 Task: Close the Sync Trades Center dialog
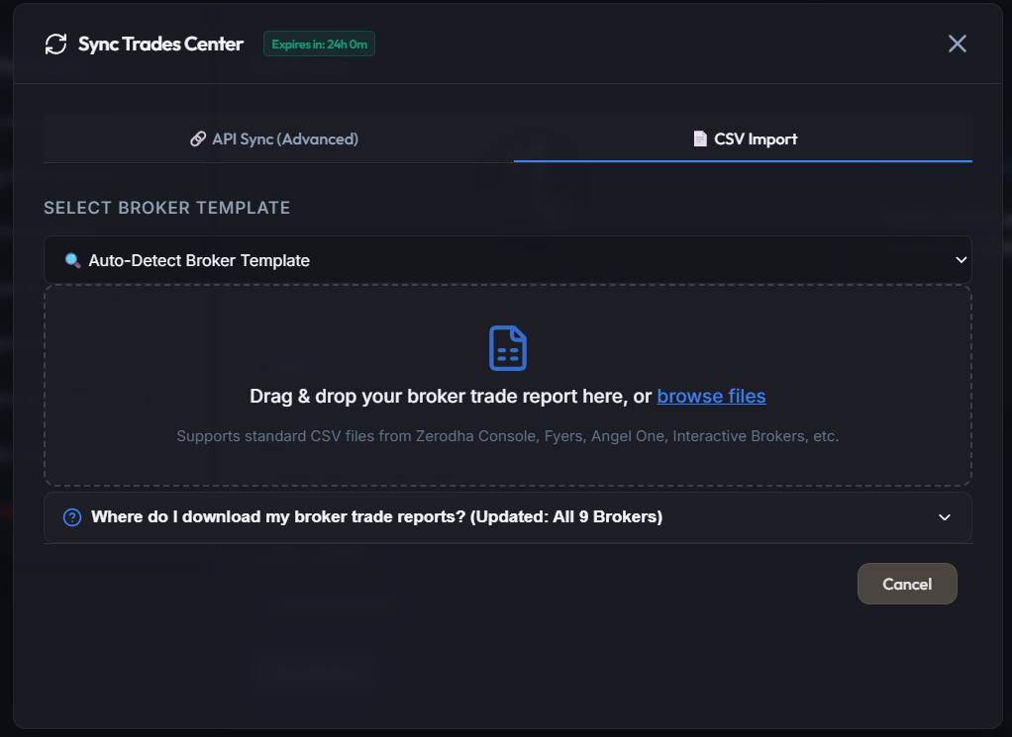958,44
